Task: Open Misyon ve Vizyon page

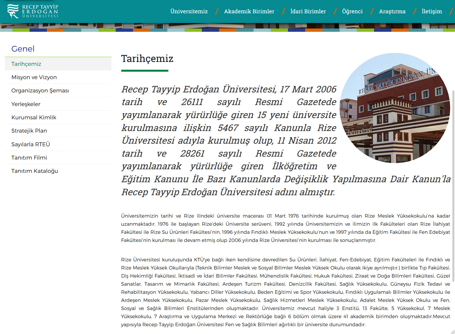Action: [34, 77]
